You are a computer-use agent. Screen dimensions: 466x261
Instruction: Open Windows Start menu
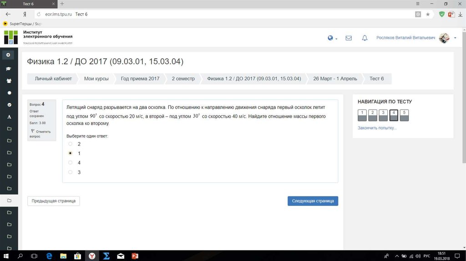pyautogui.click(x=5, y=256)
